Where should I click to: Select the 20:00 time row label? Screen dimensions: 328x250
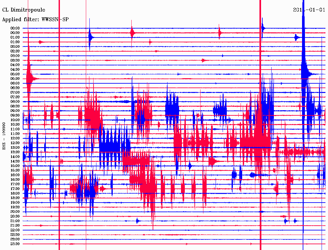[15, 212]
